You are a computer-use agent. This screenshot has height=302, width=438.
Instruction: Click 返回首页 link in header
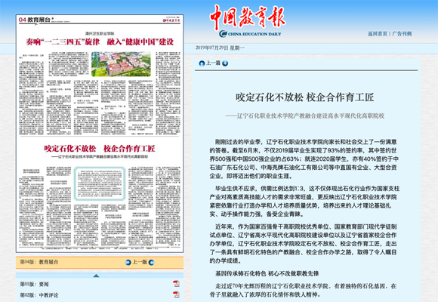(x=378, y=34)
